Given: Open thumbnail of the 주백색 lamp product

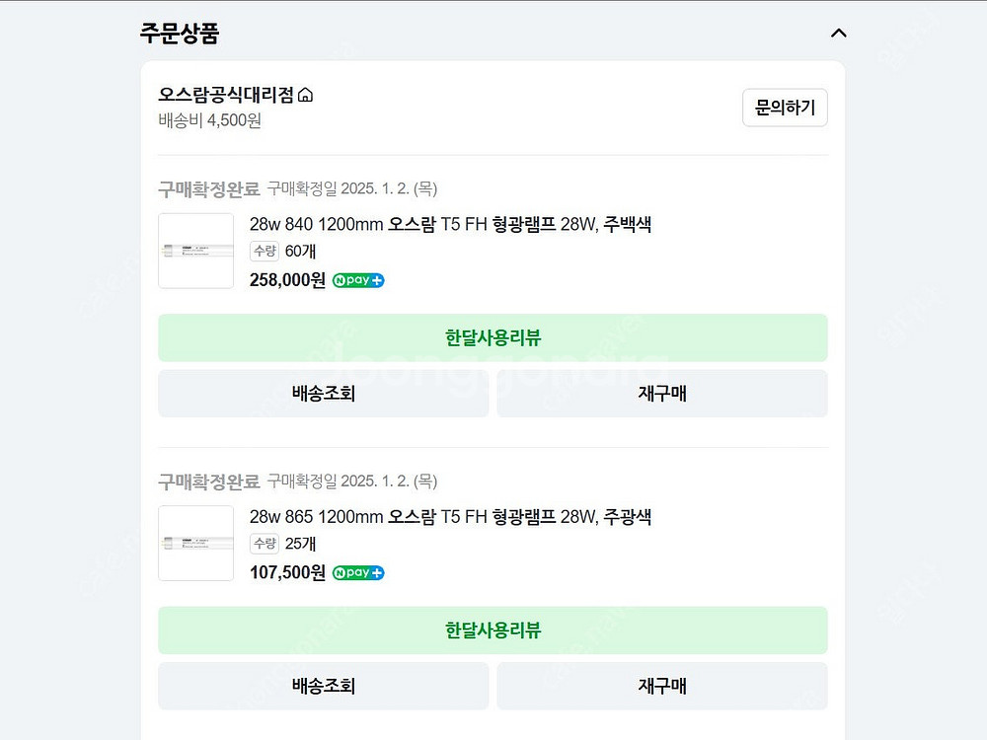Looking at the screenshot, I should pyautogui.click(x=196, y=251).
